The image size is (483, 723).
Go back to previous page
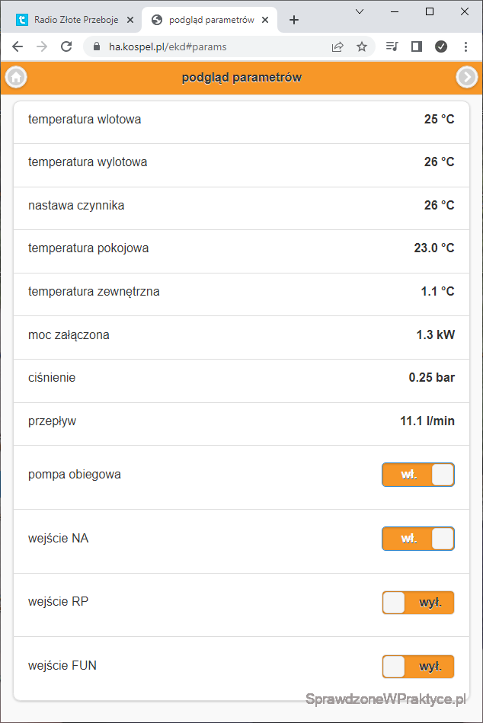click(x=18, y=46)
